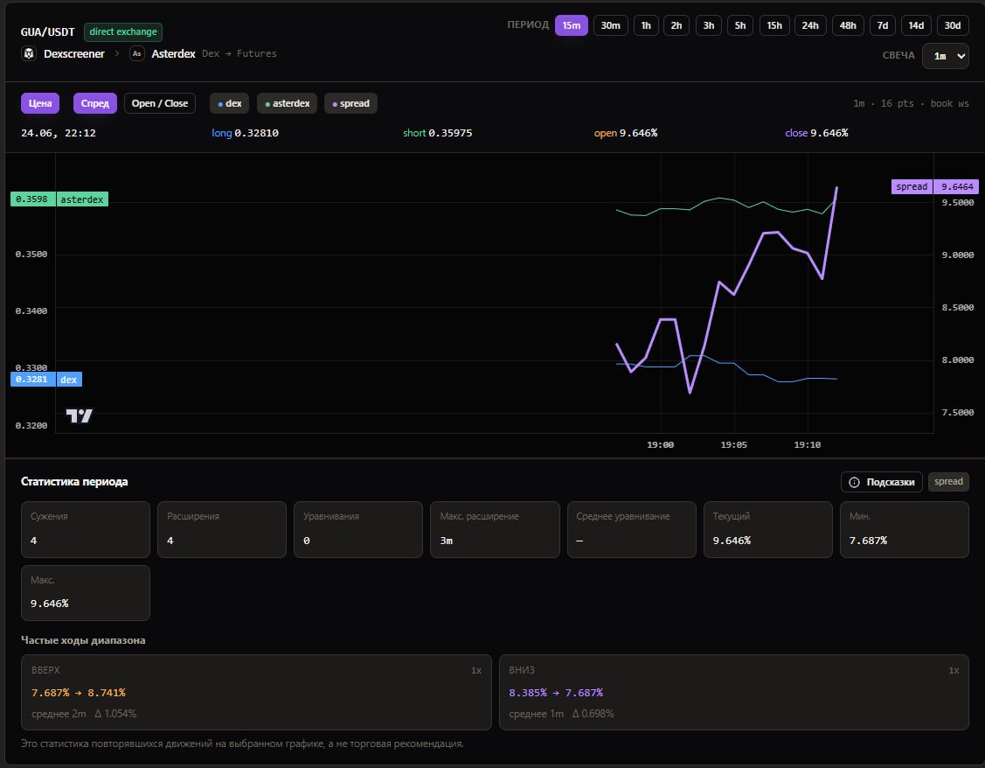Open the Подсказки hints button

click(881, 482)
